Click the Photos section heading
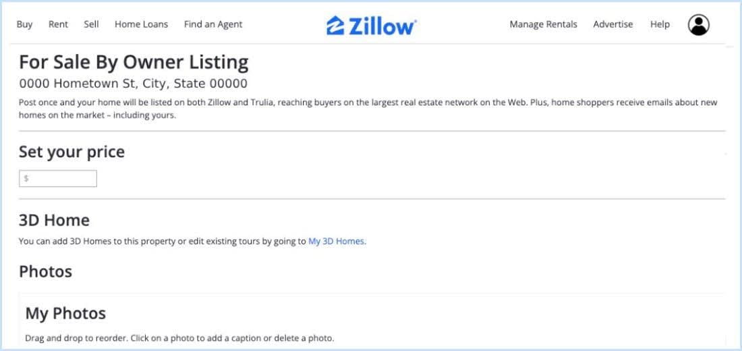This screenshot has width=742, height=351. click(x=45, y=271)
